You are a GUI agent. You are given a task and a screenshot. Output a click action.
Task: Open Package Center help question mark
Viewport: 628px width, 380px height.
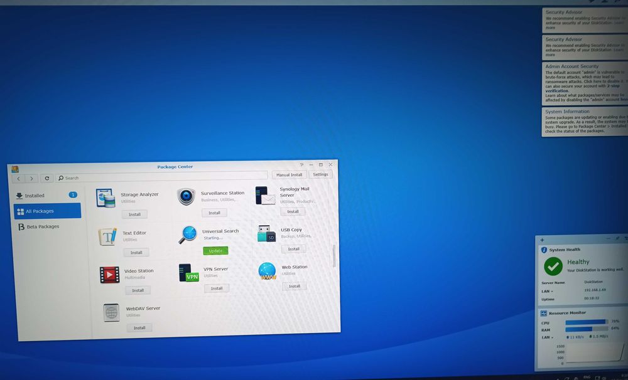point(301,165)
